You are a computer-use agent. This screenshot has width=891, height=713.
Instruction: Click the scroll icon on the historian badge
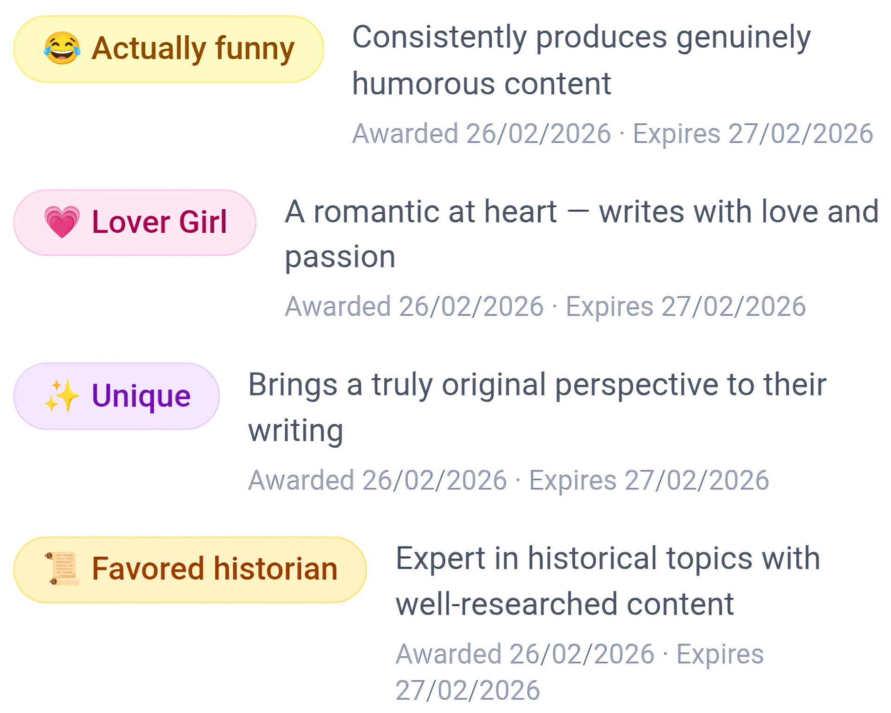click(62, 569)
